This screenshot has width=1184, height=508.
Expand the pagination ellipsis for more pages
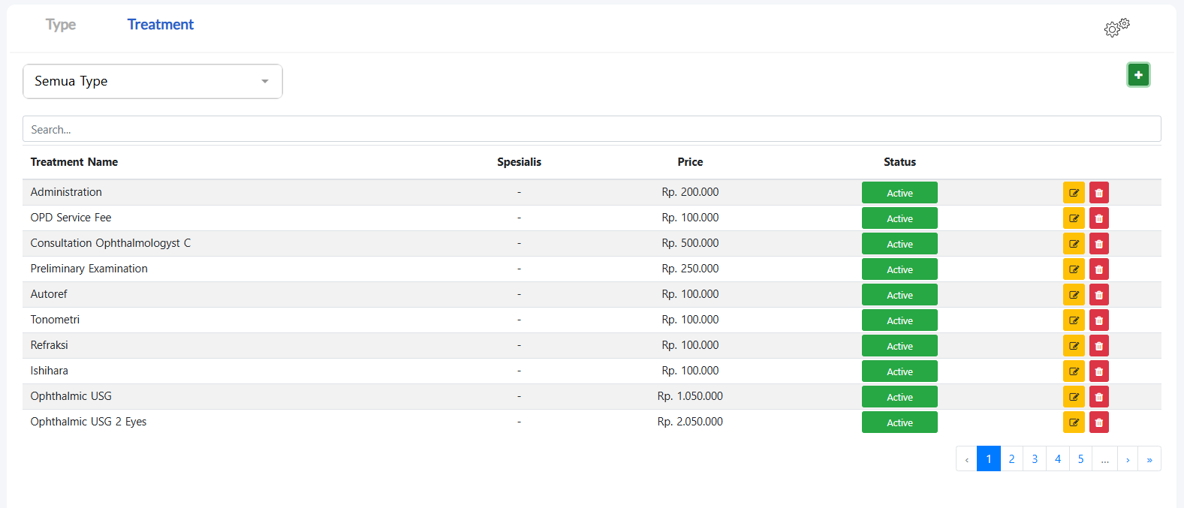(1104, 458)
